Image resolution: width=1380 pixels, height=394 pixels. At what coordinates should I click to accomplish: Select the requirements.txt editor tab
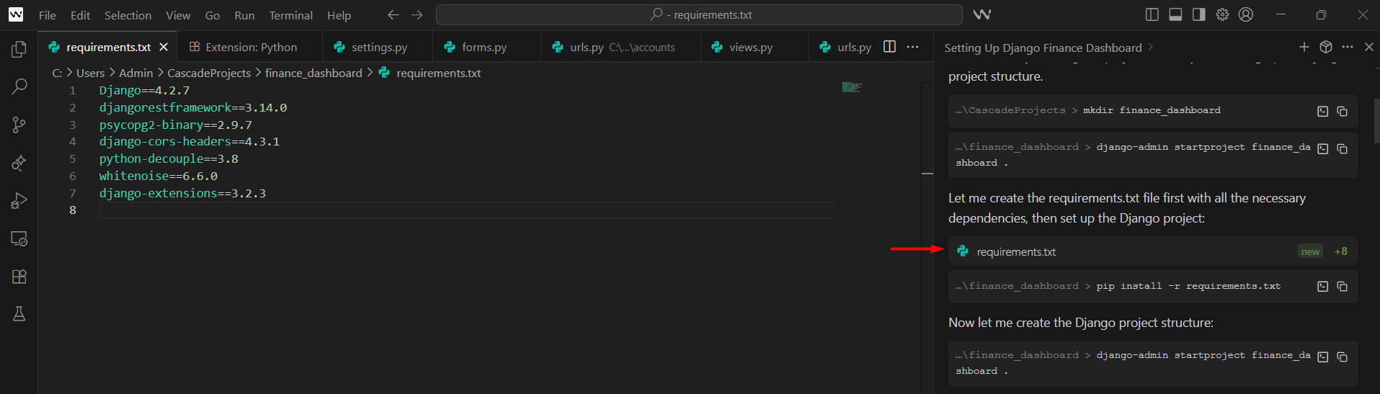tap(108, 47)
